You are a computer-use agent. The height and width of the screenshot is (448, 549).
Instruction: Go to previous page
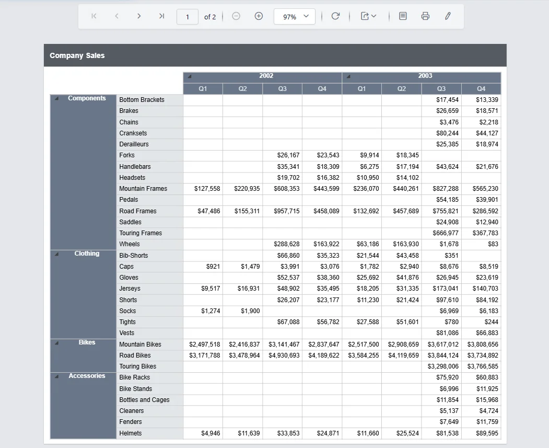pyautogui.click(x=116, y=16)
